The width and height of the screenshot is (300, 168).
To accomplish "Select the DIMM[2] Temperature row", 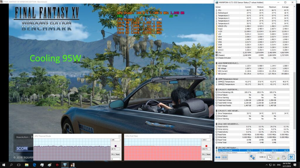I will click(x=252, y=82).
